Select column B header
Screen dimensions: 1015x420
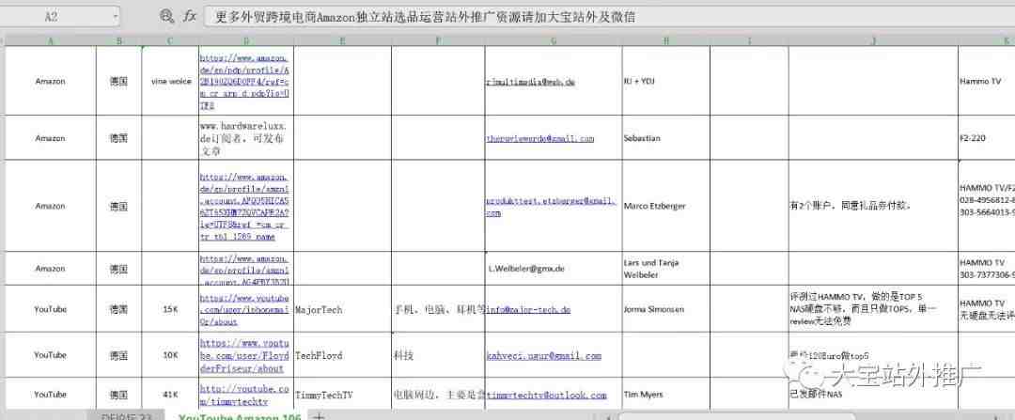pos(118,40)
